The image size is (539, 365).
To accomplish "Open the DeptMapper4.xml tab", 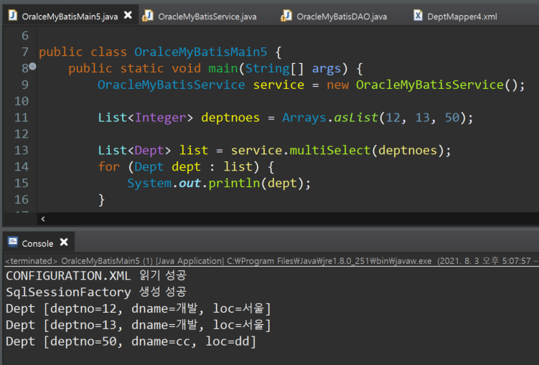I will 462,16.
